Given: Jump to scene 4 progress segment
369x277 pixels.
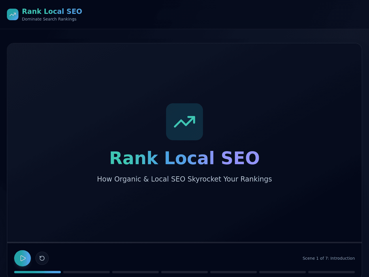Looking at the screenshot, I should coord(184,272).
